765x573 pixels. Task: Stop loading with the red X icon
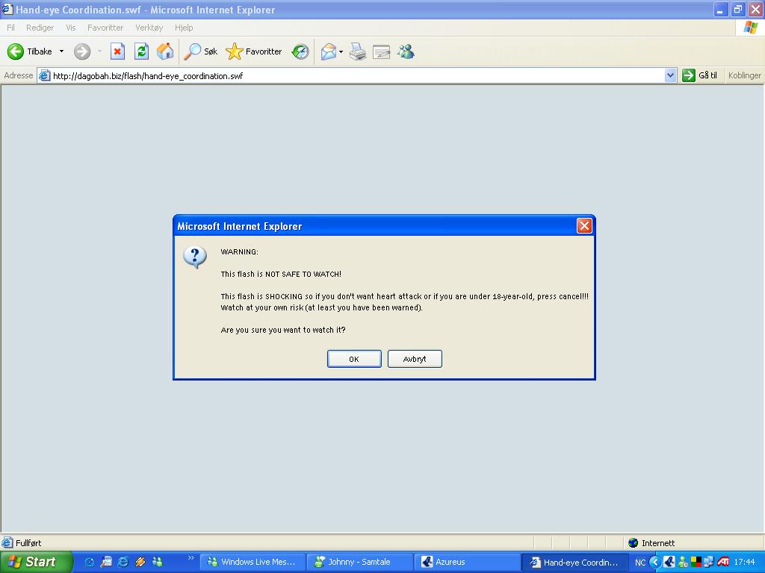(117, 51)
